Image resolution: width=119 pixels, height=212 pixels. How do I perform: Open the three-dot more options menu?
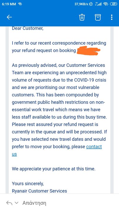112,17
